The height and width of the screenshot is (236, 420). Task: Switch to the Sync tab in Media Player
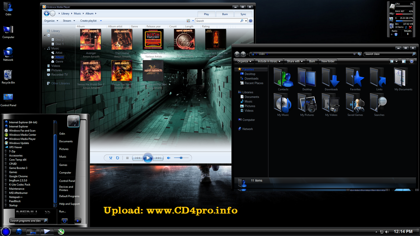pos(243,14)
